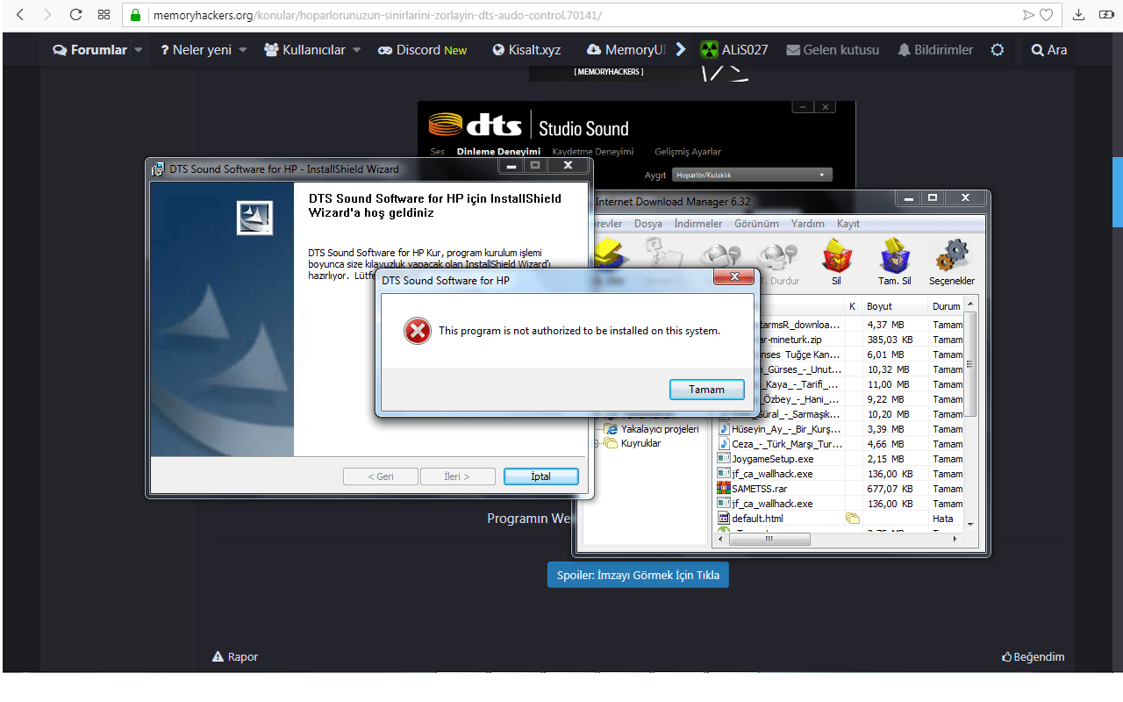Open Bildirimler notifications
The width and height of the screenshot is (1123, 702).
pos(935,50)
